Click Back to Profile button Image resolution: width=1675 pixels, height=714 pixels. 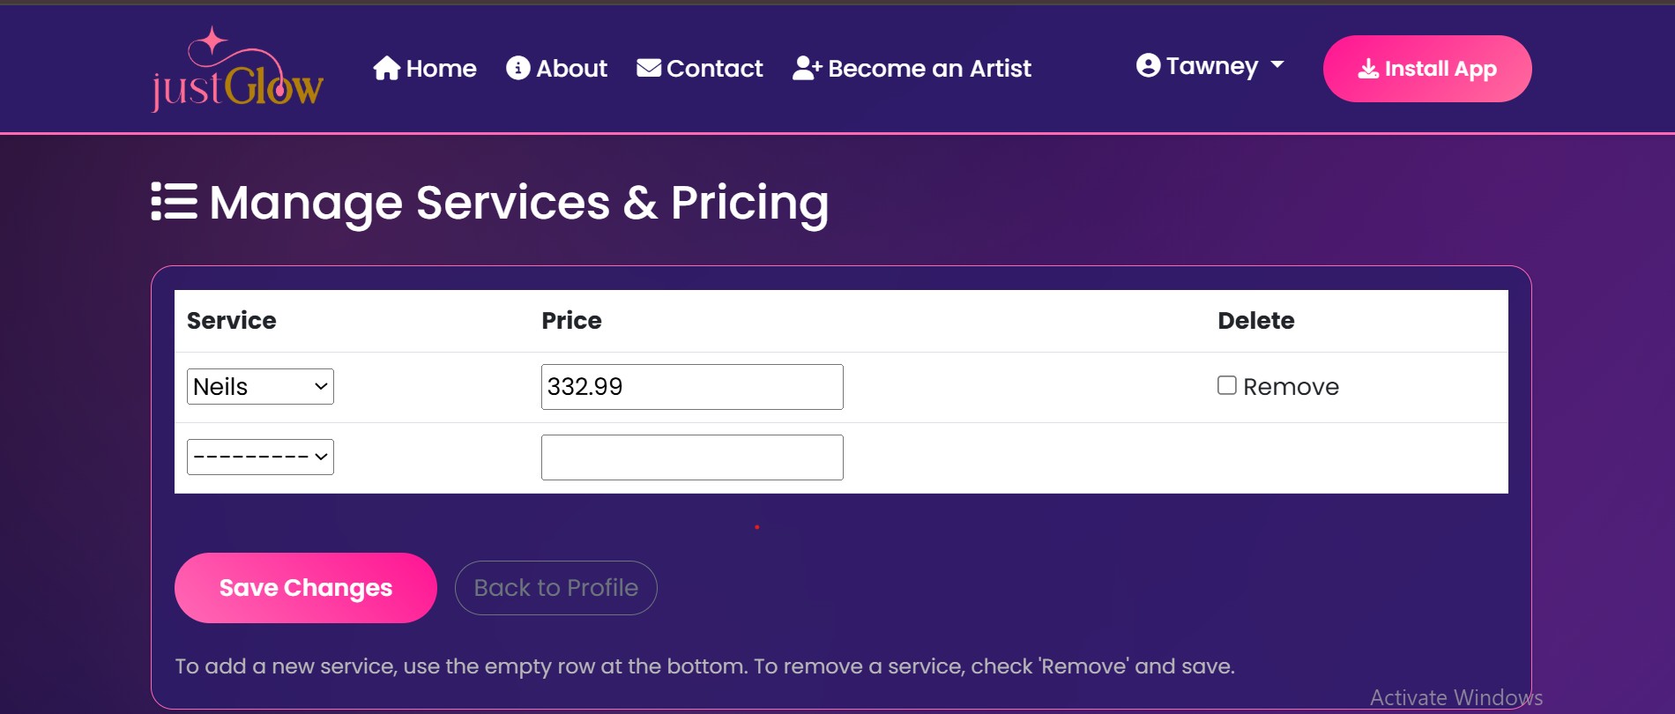click(x=555, y=588)
